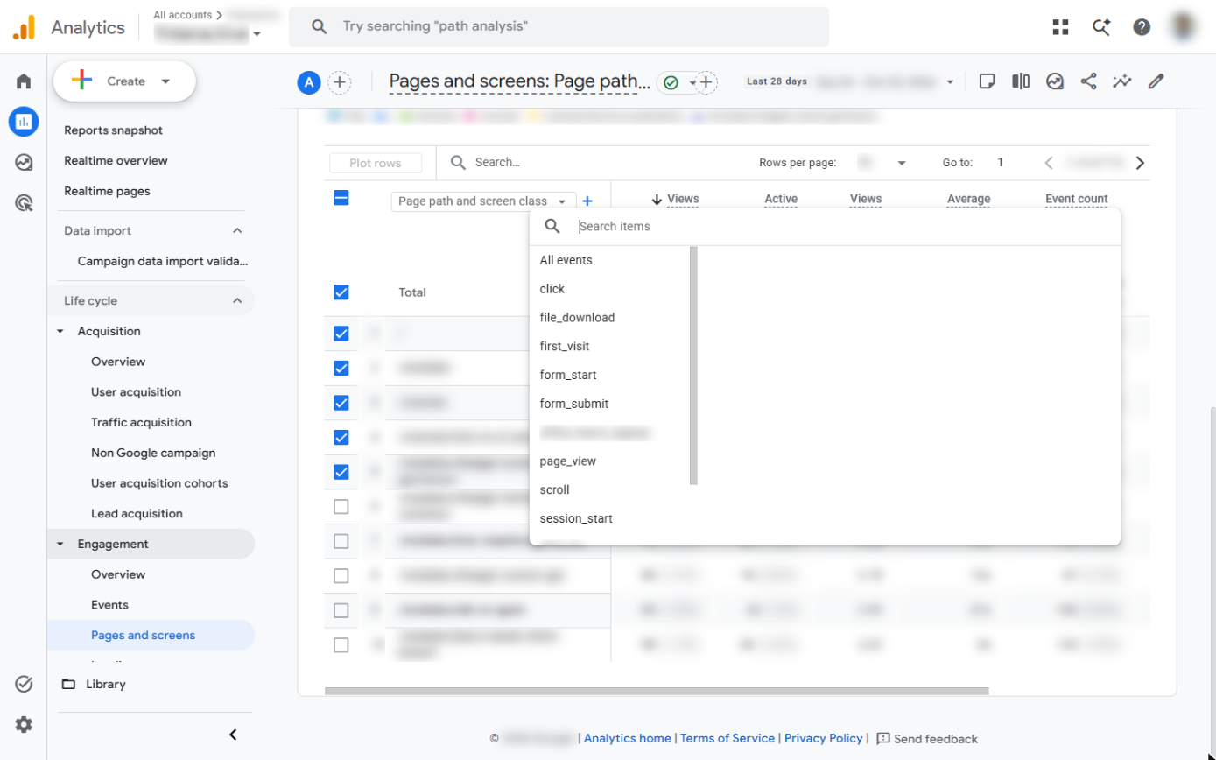Open the Reports icon in the left rail
The image size is (1216, 760).
[x=24, y=121]
